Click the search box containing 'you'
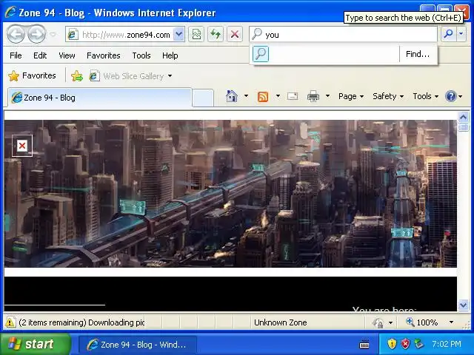474x355 pixels. point(344,35)
